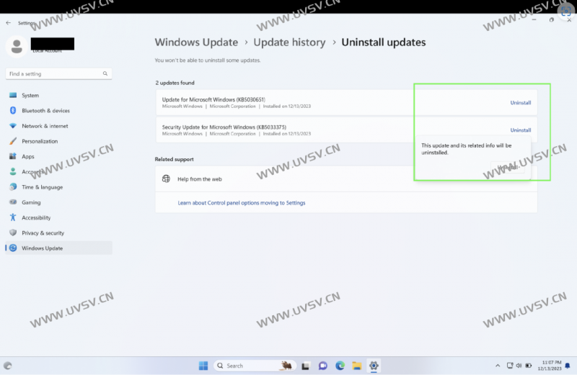This screenshot has width=577, height=375.
Task: Go back with the Settings back arrow
Action: coord(8,23)
